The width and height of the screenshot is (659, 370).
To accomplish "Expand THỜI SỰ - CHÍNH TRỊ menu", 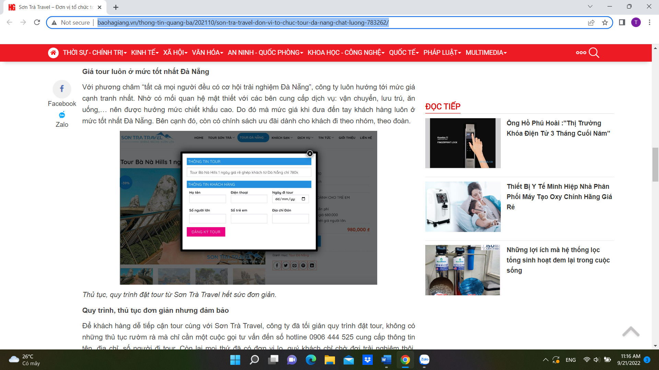I will click(x=95, y=53).
